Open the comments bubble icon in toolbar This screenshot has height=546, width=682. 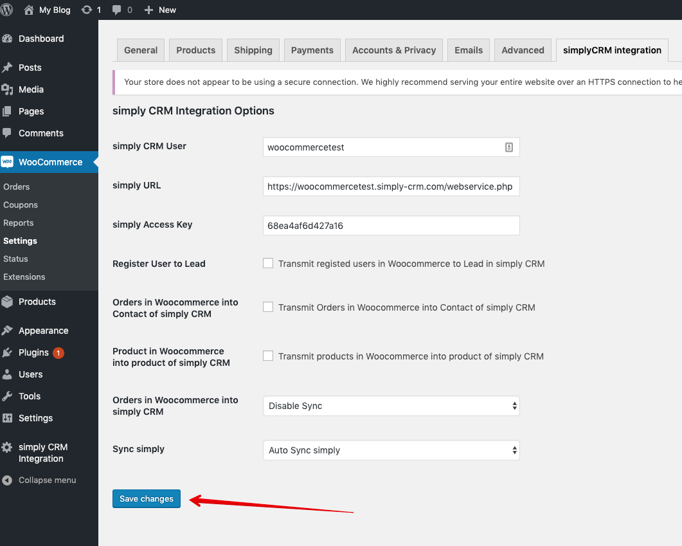117,10
